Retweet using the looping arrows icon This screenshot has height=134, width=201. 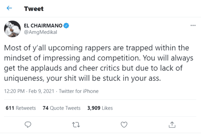pyautogui.click(x=76, y=125)
